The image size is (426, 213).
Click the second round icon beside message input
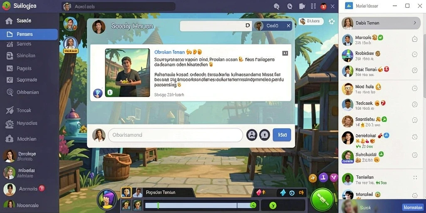pyautogui.click(x=264, y=135)
